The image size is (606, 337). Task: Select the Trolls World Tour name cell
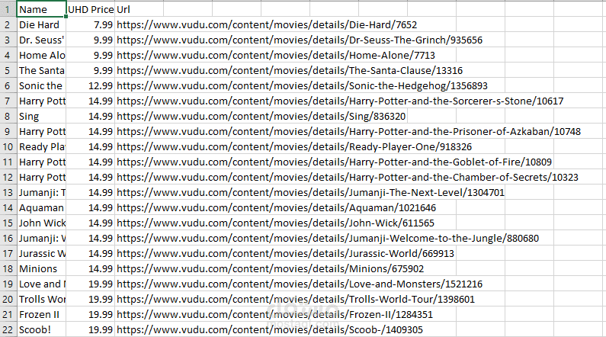pos(41,299)
